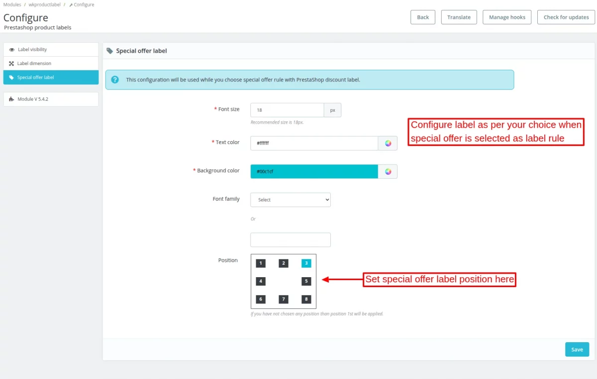Click the 'Position' field label

228,260
